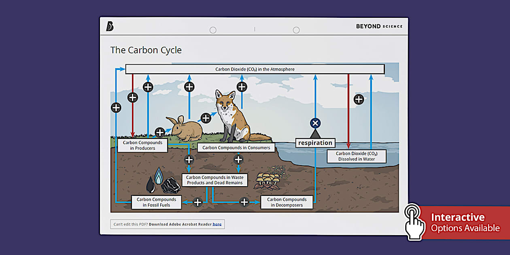Open the Adobe Acrobat Reader 'here' link
This screenshot has width=510, height=255.
(217, 224)
